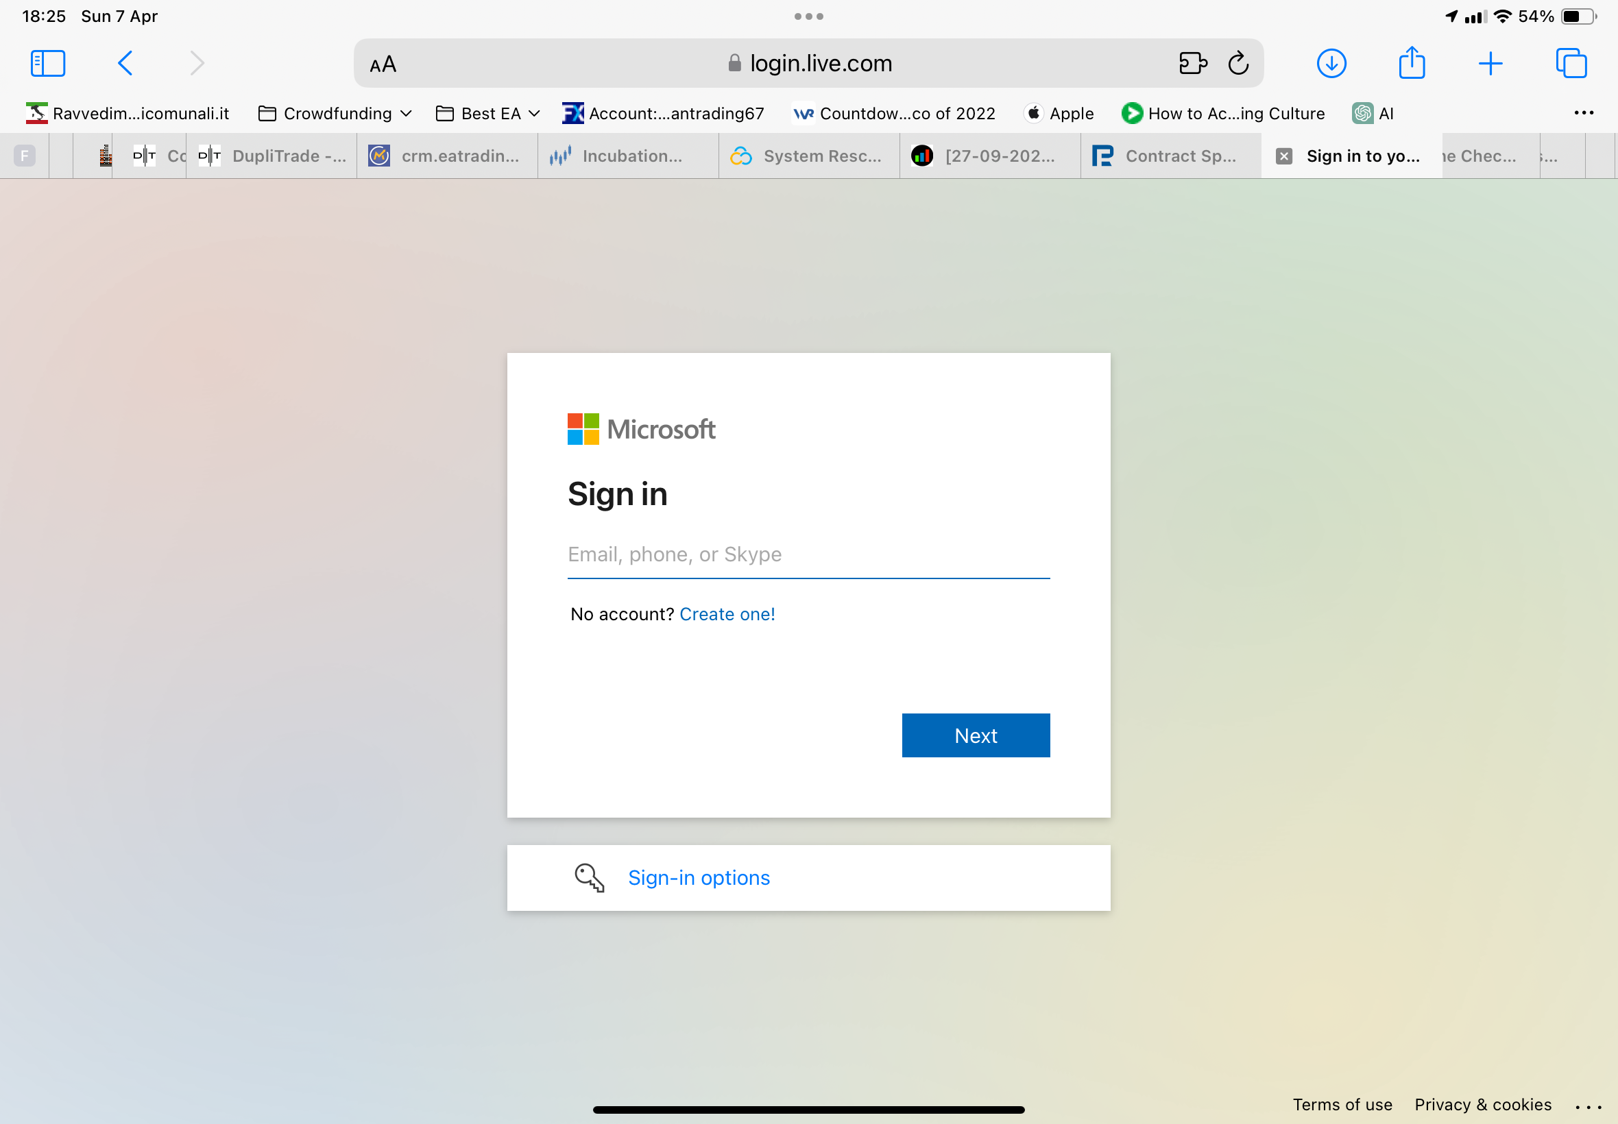Screen dimensions: 1618x1124
Task: Switch to the Co tab with the D|T icon
Action: click(149, 156)
